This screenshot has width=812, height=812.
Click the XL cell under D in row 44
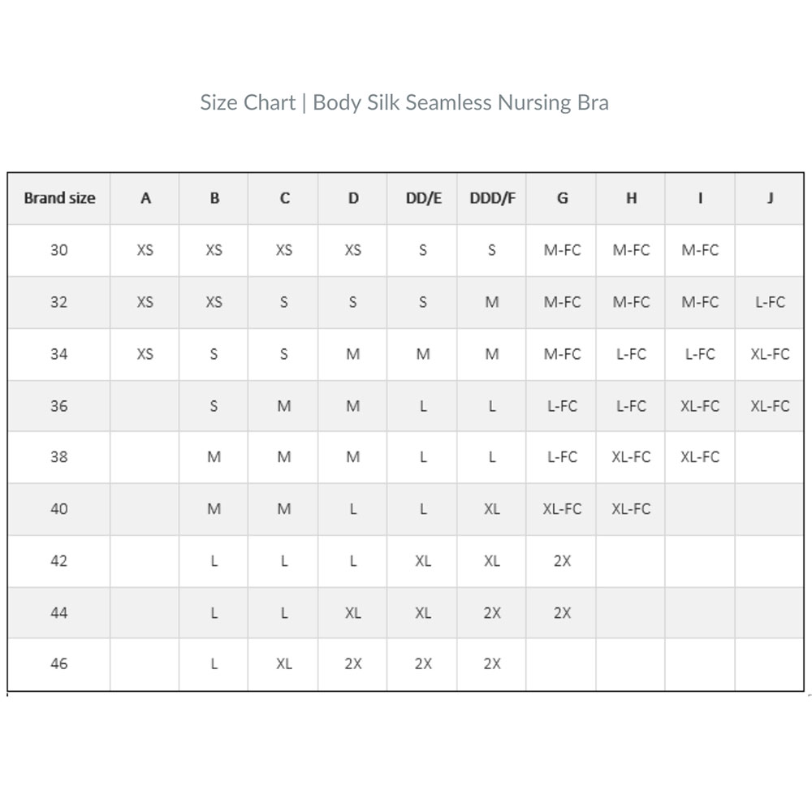click(x=353, y=613)
